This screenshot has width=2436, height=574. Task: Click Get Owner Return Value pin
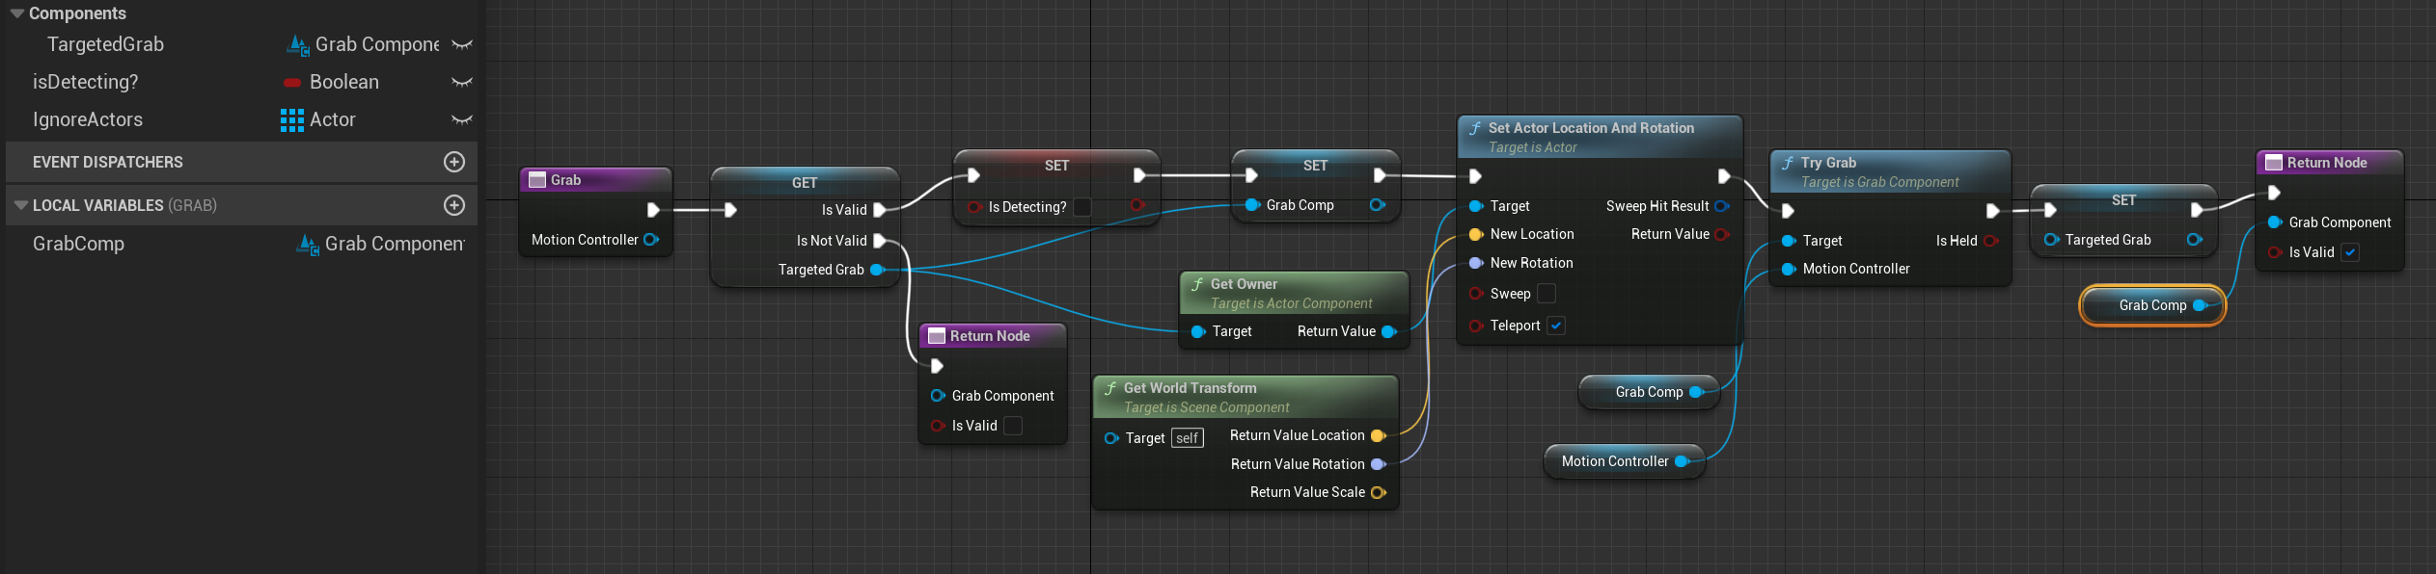click(1389, 331)
